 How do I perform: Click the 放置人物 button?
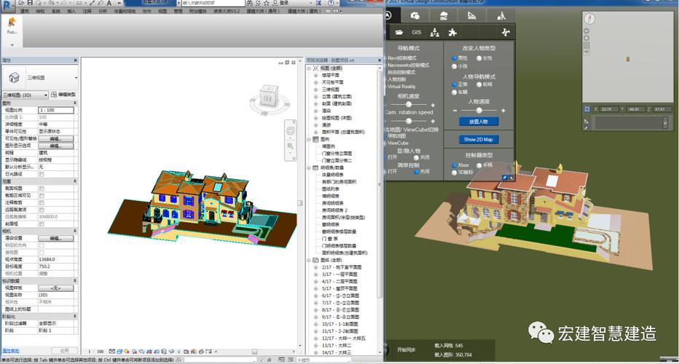pyautogui.click(x=478, y=121)
